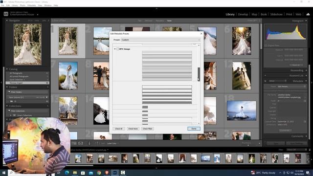Click the Check None button
The width and height of the screenshot is (313, 176).
pyautogui.click(x=133, y=129)
